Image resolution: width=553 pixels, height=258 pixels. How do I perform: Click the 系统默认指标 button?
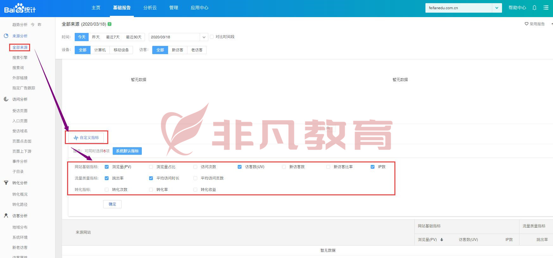127,151
